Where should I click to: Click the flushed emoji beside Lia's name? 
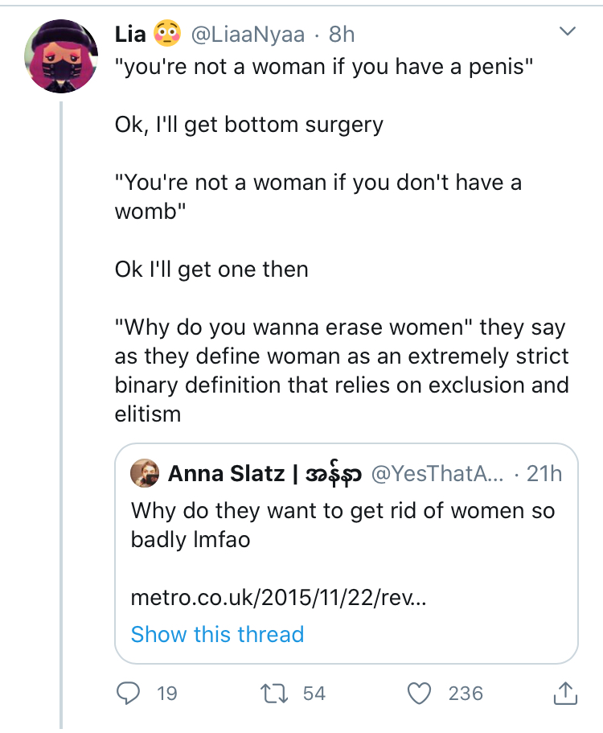[167, 33]
